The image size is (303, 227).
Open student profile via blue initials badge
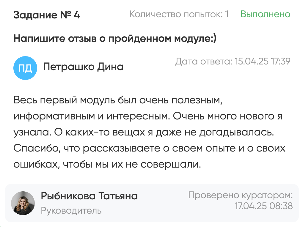click(x=25, y=68)
